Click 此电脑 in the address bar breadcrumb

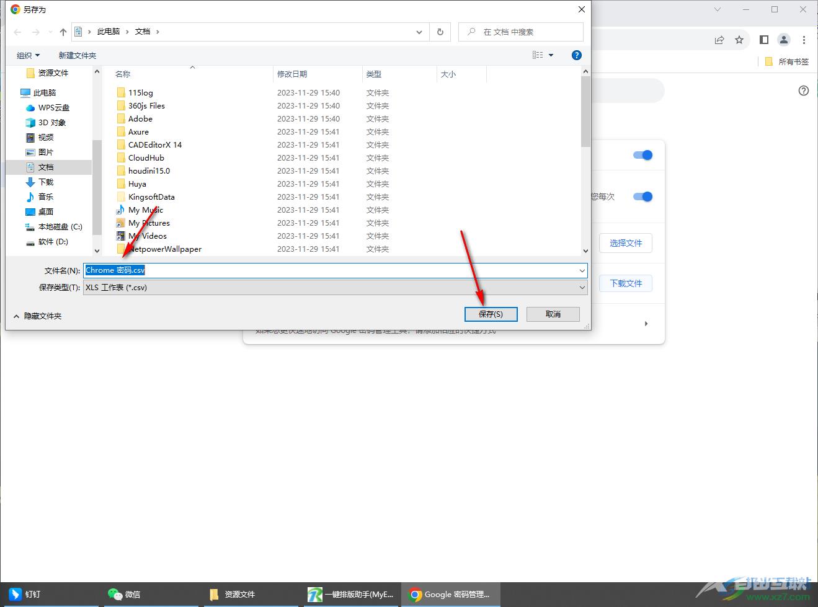click(109, 32)
